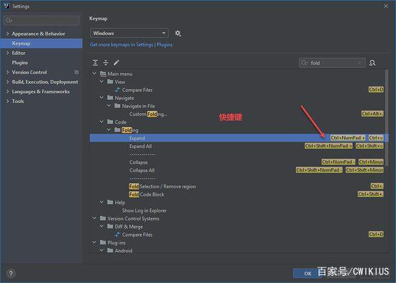Image resolution: width=396 pixels, height=283 pixels.
Task: Select Fold Selection / Remove region action
Action: point(163,186)
